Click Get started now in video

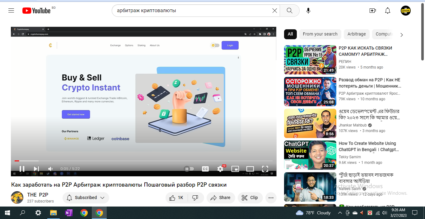[76, 114]
